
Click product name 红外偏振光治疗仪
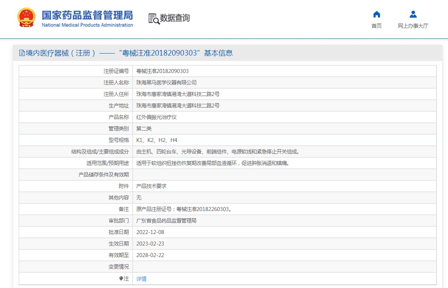pyautogui.click(x=156, y=117)
